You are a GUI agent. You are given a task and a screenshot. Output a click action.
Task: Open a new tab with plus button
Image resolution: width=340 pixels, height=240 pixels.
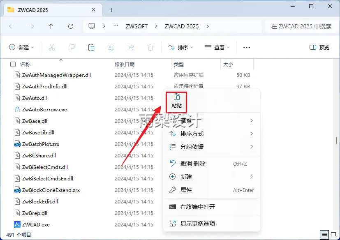click(x=112, y=10)
